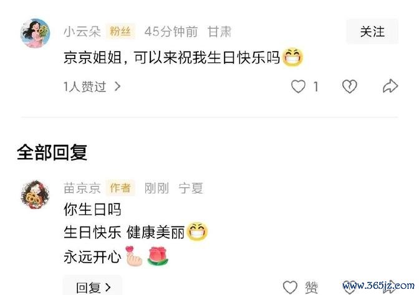419x295 pixels.
Task: Open 小云朵's profile avatar
Action: pos(36,33)
